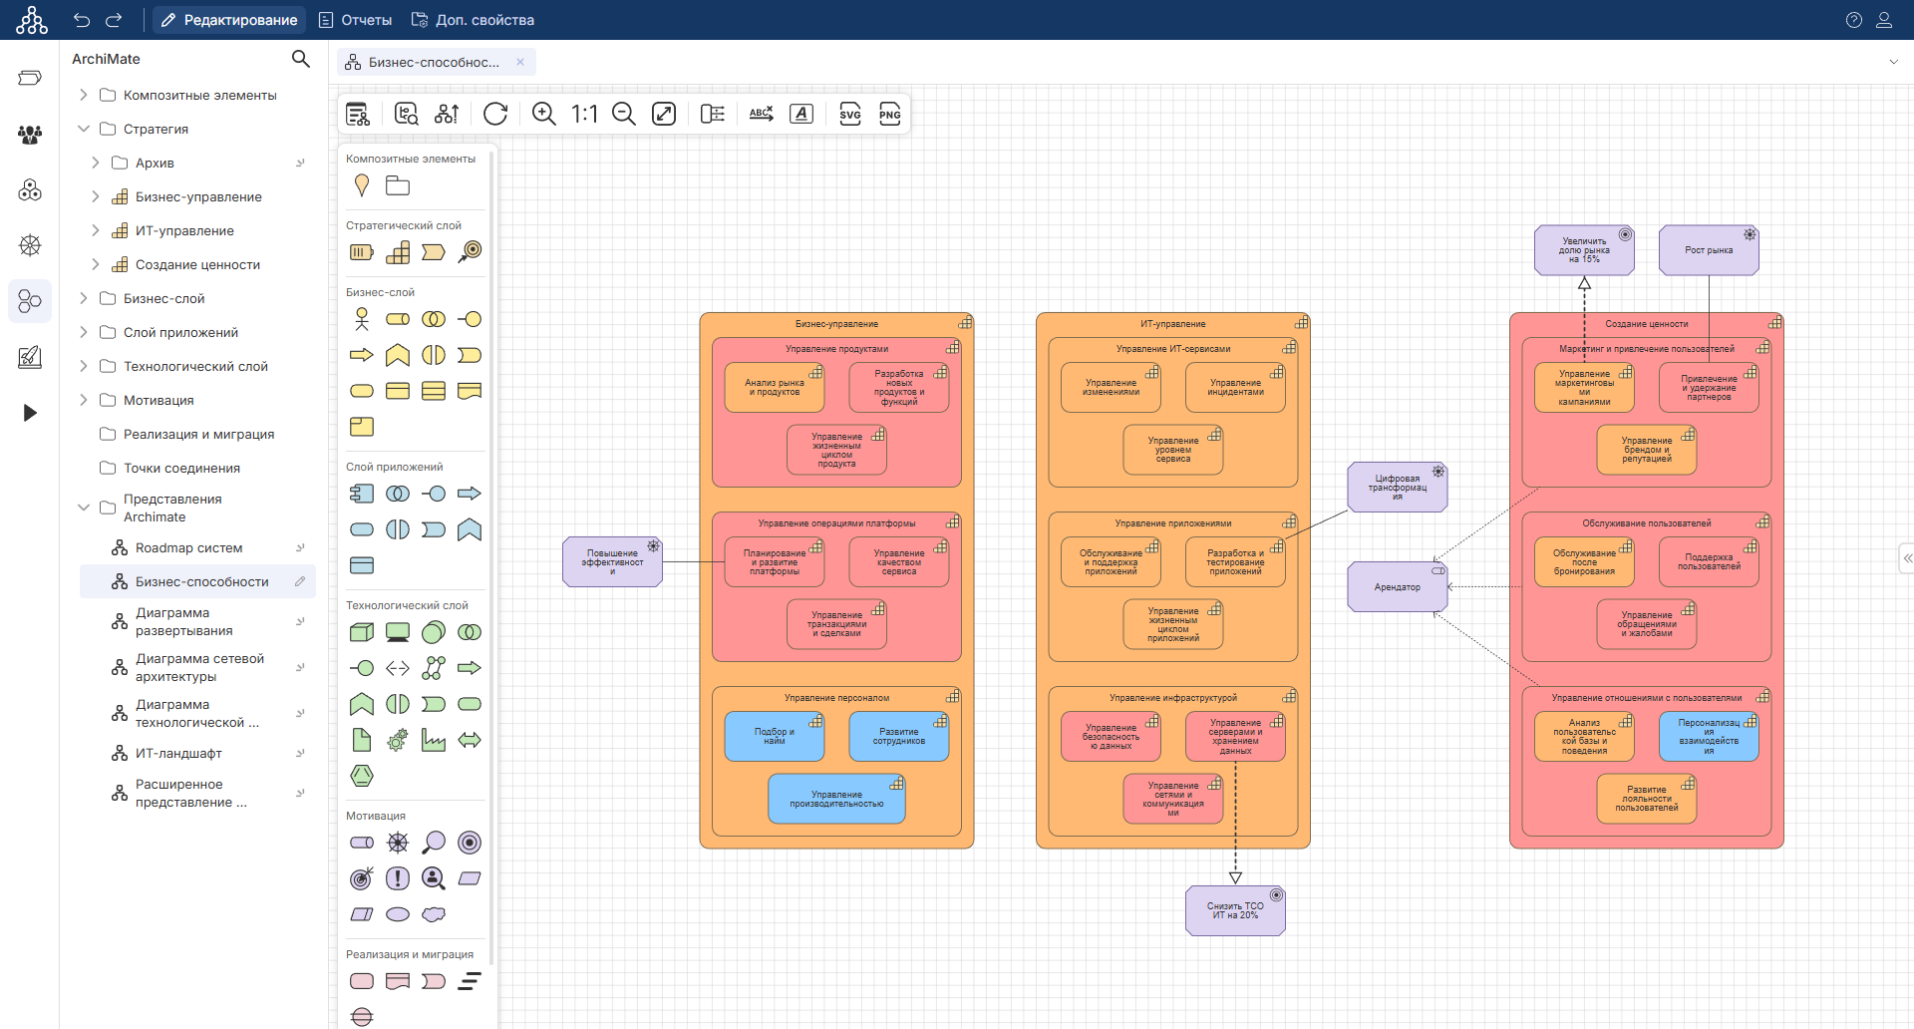
Task: Reset zoom with the 1:1 button
Action: (x=584, y=114)
